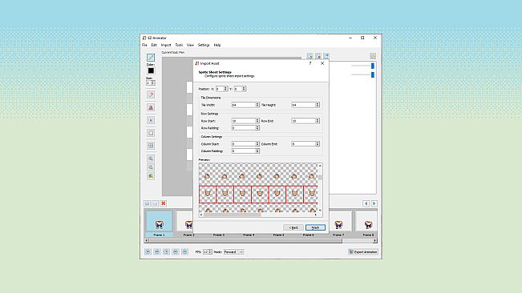Image resolution: width=522 pixels, height=293 pixels.
Task: Step to next frame playback button
Action: pyautogui.click(x=176, y=252)
